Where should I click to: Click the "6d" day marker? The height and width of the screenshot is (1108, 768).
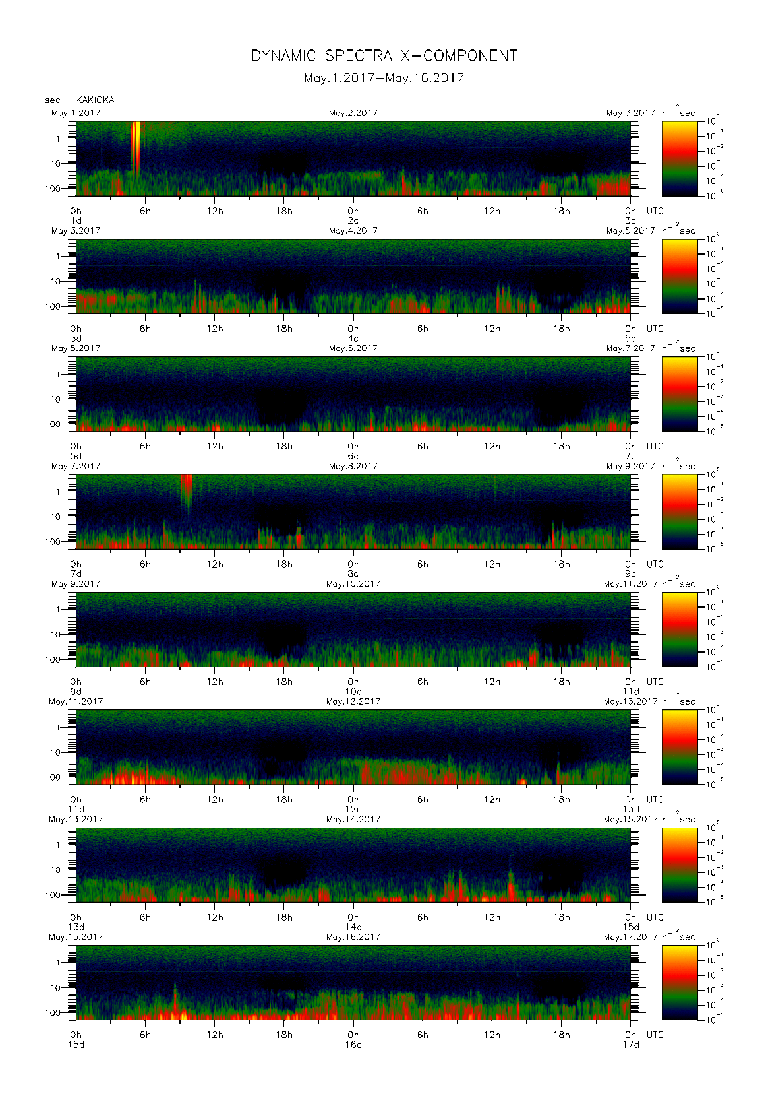pos(353,456)
